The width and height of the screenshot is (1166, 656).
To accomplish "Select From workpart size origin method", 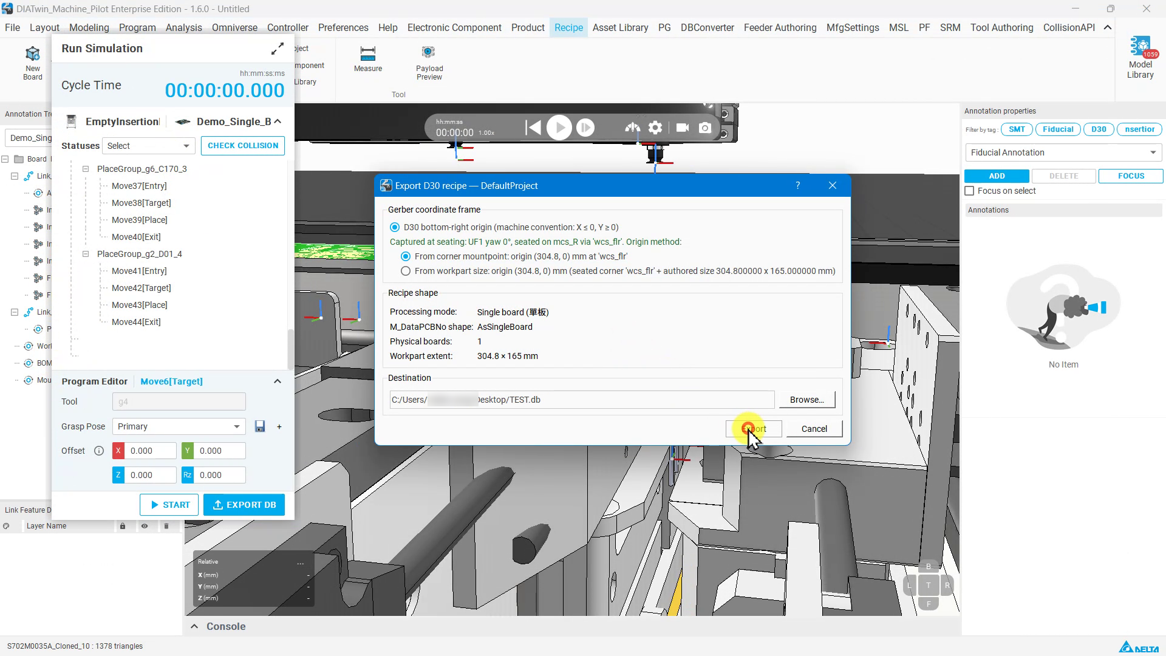I will (406, 271).
